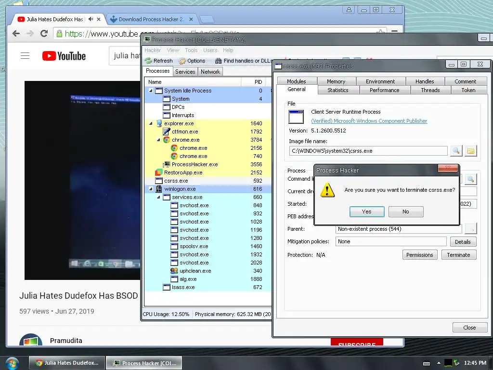The width and height of the screenshot is (493, 370).
Task: Collapse the chrome.exe 3784 tree node
Action: (x=159, y=140)
